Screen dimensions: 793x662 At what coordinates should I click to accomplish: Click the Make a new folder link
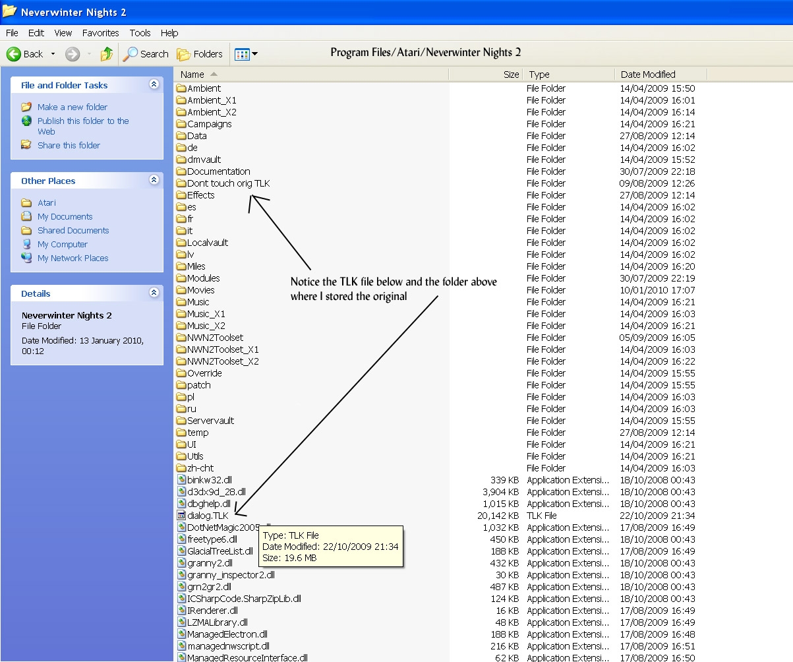(x=72, y=107)
